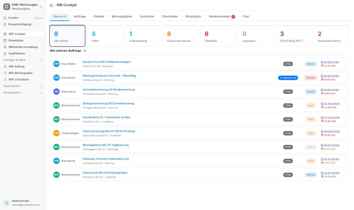
Task: Select the Ersatzteile kritisch stat card
Action: click(331, 36)
